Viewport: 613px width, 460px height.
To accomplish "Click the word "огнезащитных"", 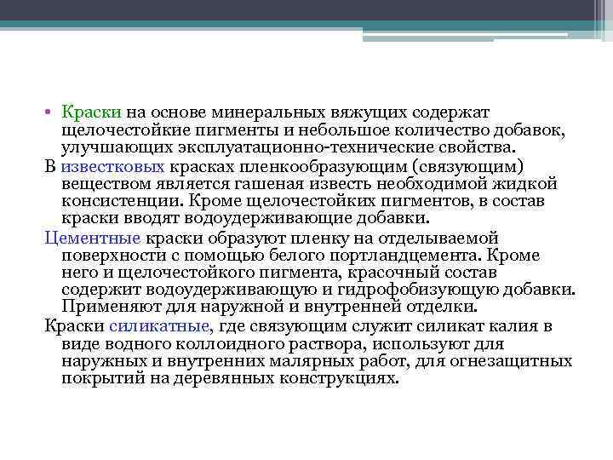I will [x=511, y=360].
